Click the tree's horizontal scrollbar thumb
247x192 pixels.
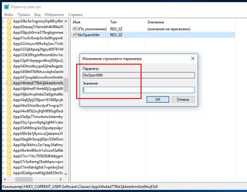24,179
